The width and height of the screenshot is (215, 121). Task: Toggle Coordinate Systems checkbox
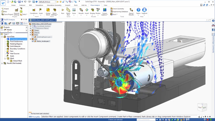coord(33,26)
